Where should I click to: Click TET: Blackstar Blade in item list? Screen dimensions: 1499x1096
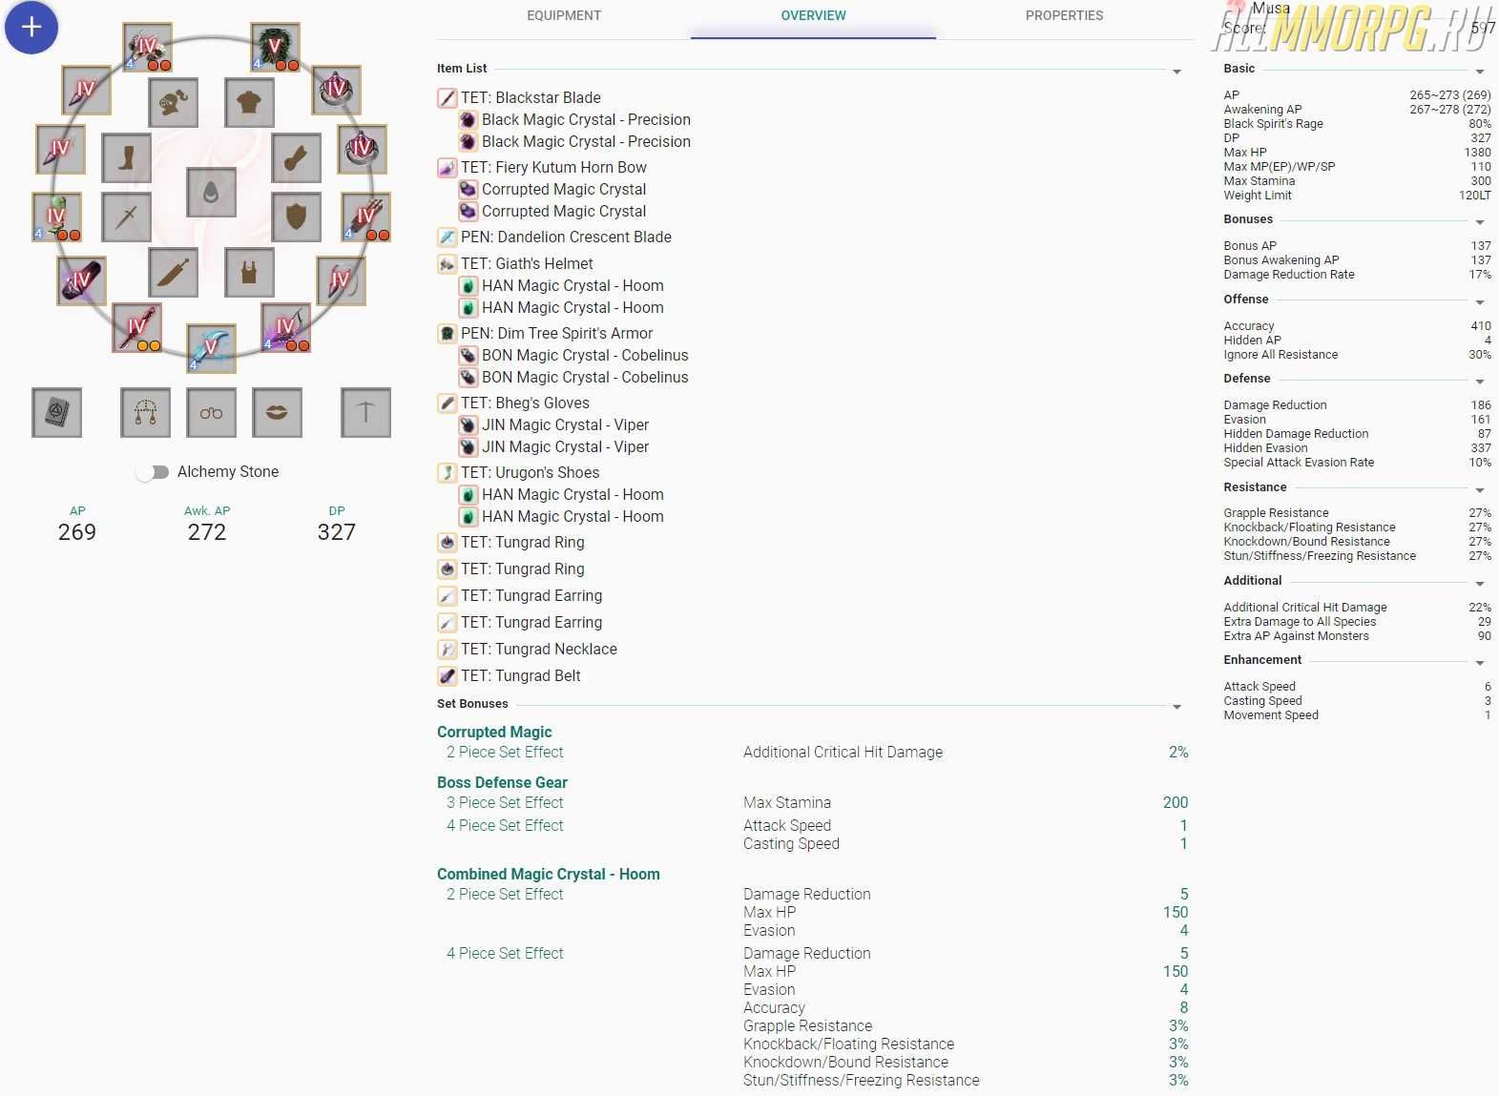(x=531, y=98)
